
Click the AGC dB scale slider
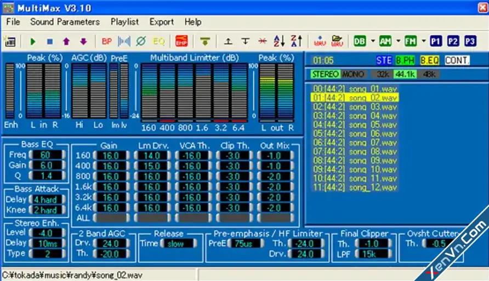66,90
